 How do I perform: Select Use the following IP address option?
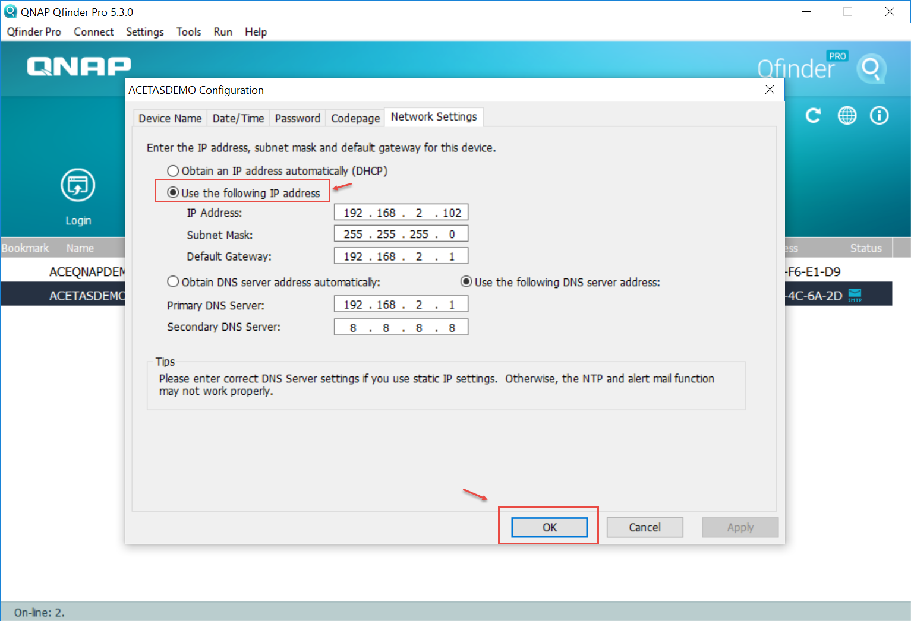[x=173, y=193]
